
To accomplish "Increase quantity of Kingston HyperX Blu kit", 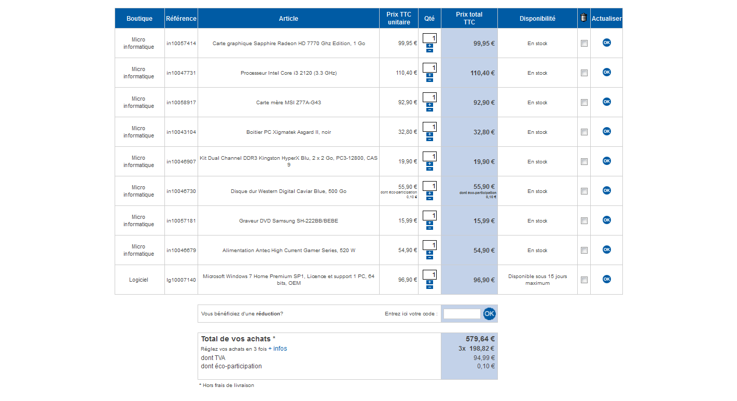I will (429, 164).
